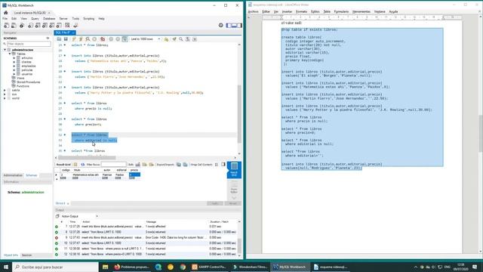The image size is (483, 272).
Task: Toggle auto-commit mode icon
Action: pos(125,39)
